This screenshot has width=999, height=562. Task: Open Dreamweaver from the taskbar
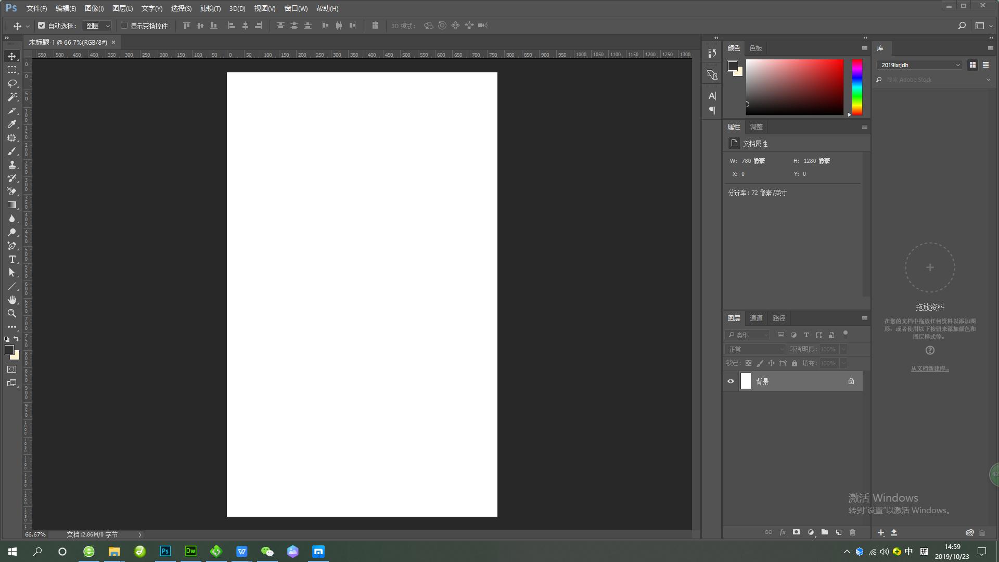[190, 551]
